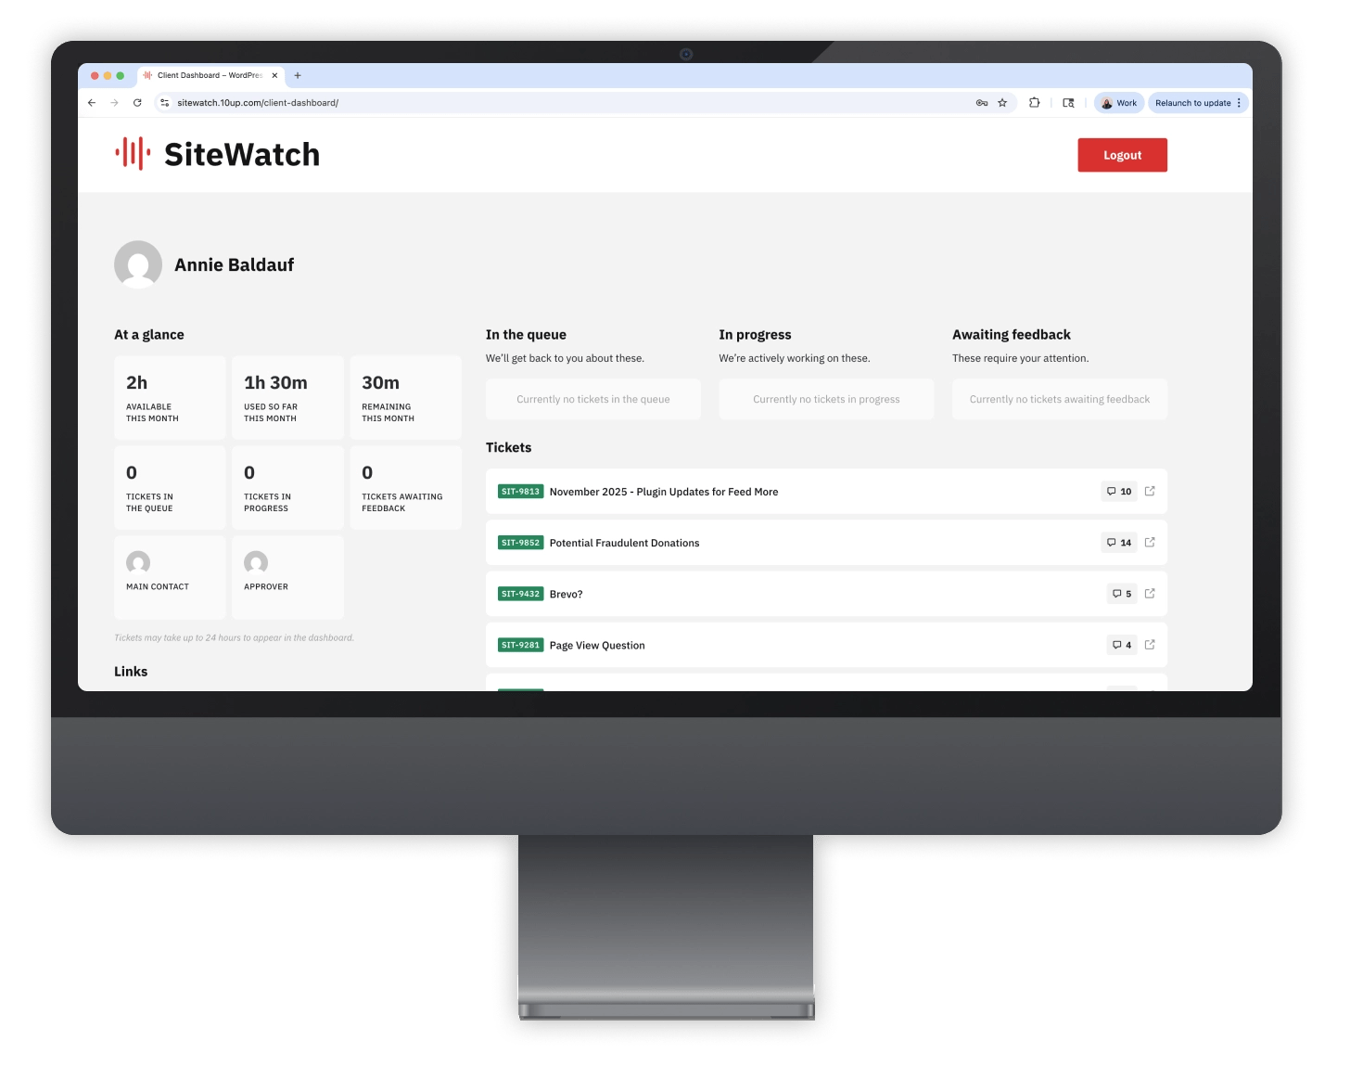Screen dimensions: 1363x1066
Task: Click Relaunch to update
Action: pos(1194,102)
